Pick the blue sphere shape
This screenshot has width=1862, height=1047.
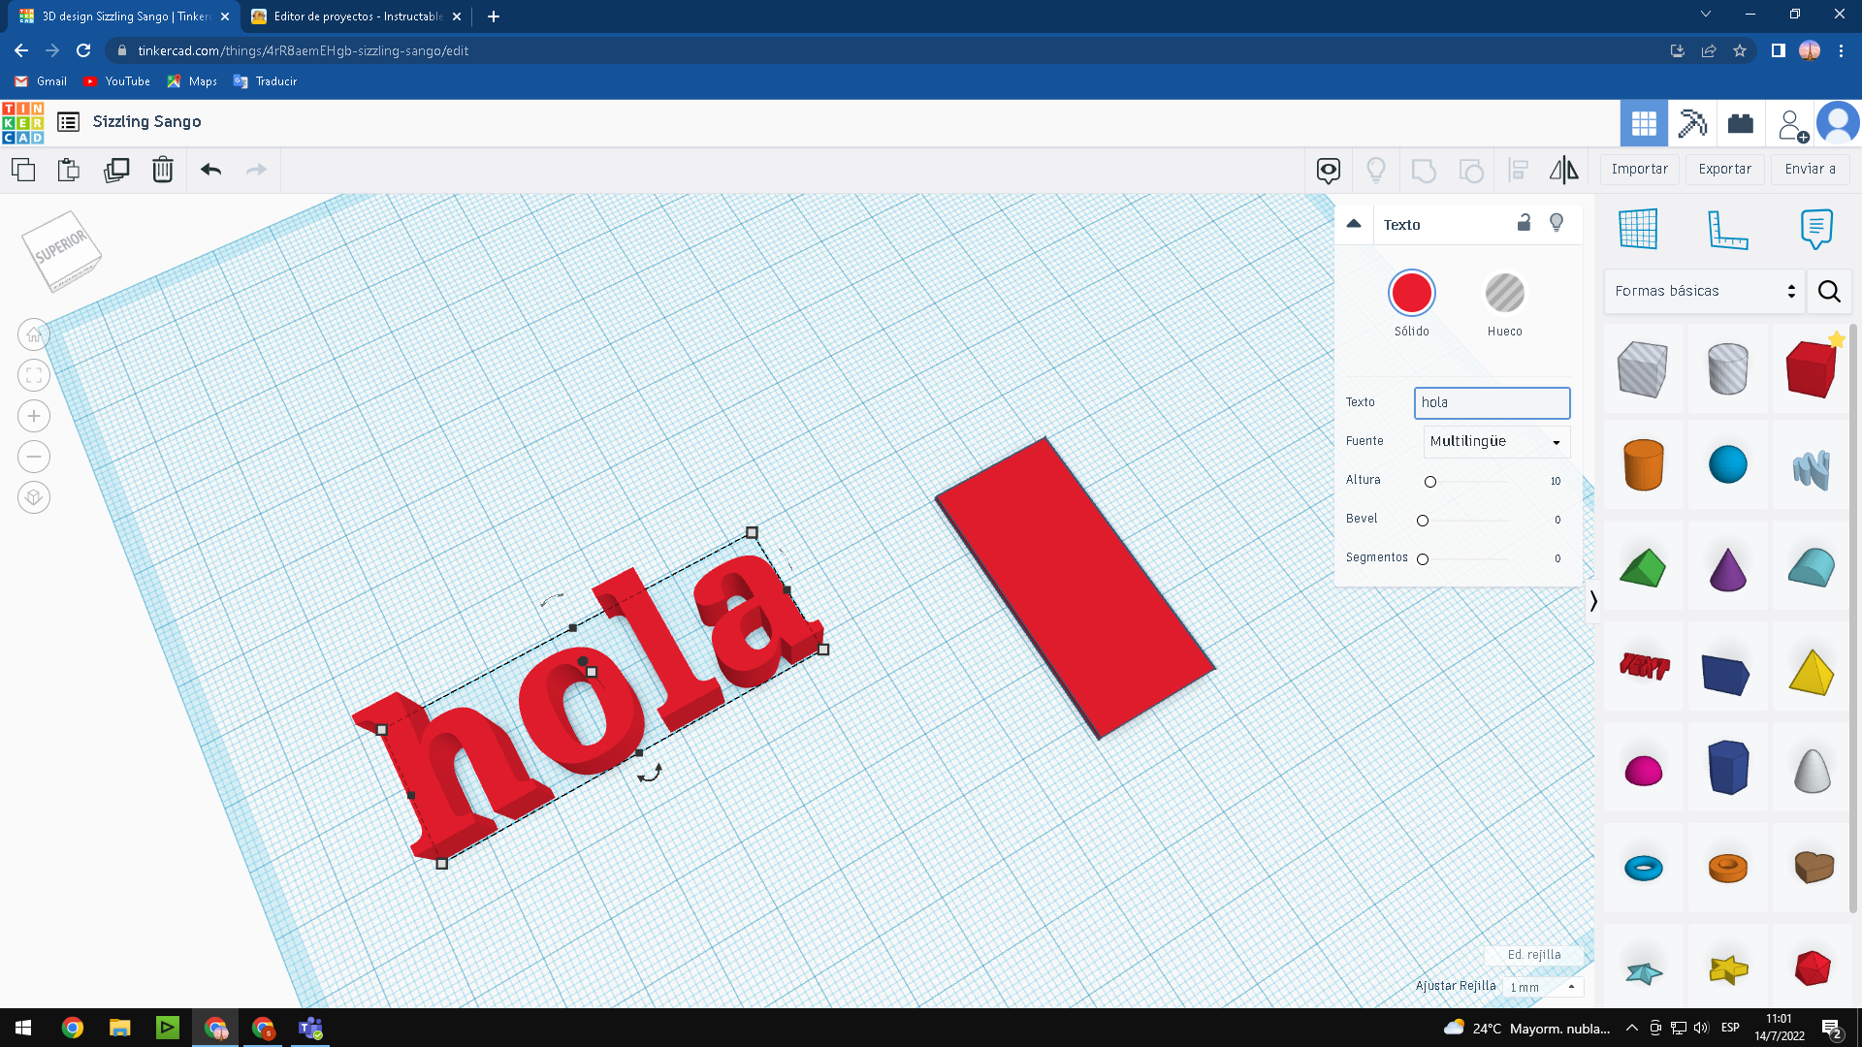point(1727,464)
